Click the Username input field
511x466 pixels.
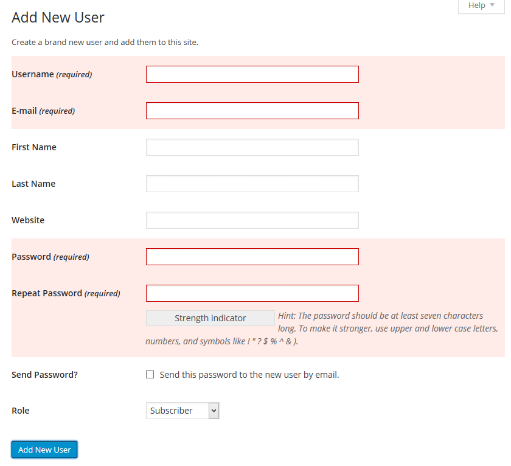coord(252,74)
